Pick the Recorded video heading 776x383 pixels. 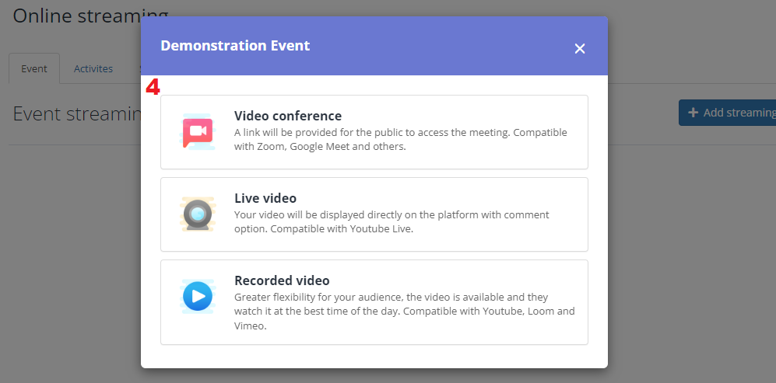click(x=282, y=280)
